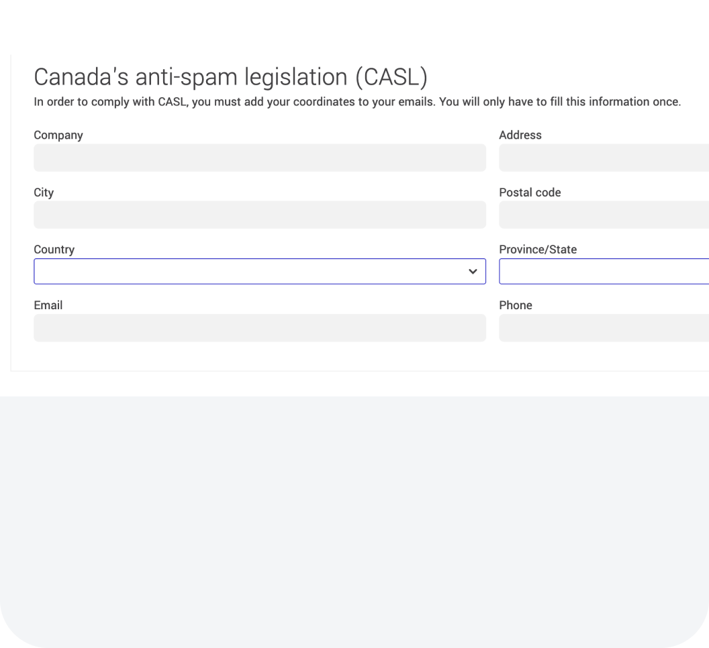Click the Company field label
Viewport: 709px width, 648px height.
click(58, 135)
